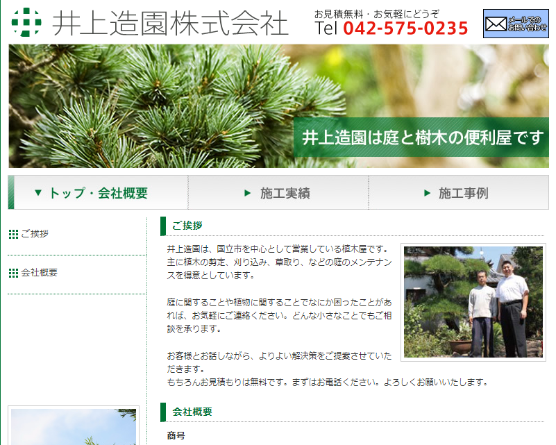The height and width of the screenshot is (445, 556).
Task: Click the 商号 label
Action: coord(176,435)
